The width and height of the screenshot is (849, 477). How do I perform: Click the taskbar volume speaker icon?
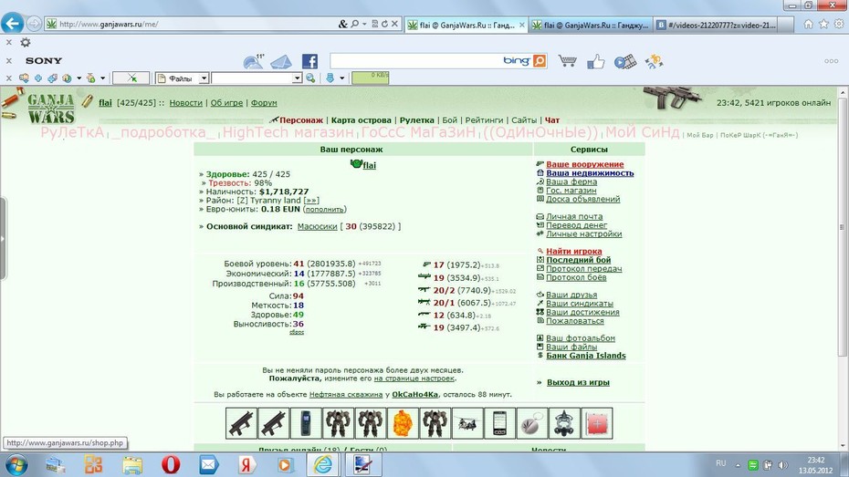782,464
